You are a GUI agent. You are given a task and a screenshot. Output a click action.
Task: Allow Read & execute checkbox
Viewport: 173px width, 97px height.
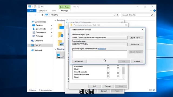(108, 72)
